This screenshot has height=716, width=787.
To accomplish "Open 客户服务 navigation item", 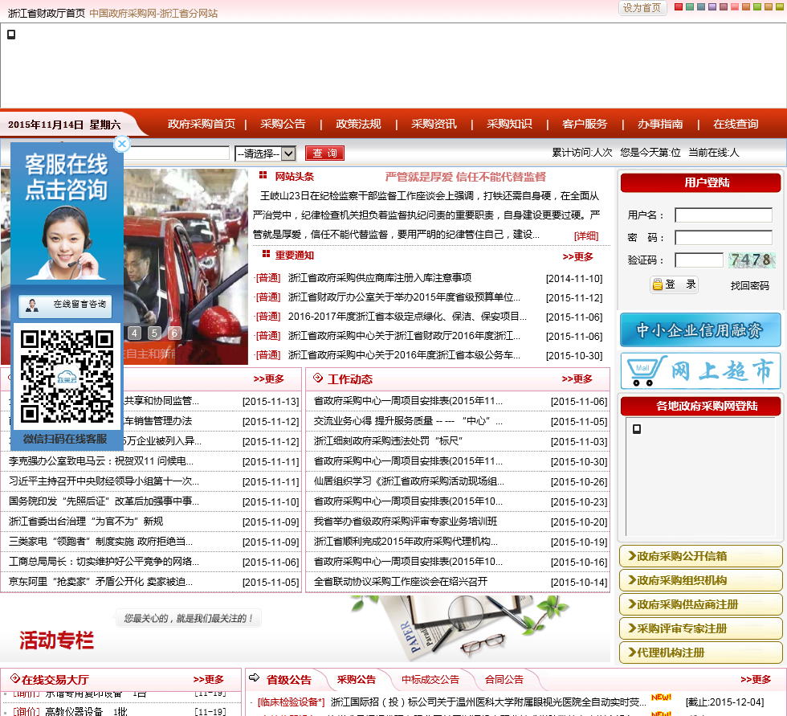I will [x=585, y=124].
